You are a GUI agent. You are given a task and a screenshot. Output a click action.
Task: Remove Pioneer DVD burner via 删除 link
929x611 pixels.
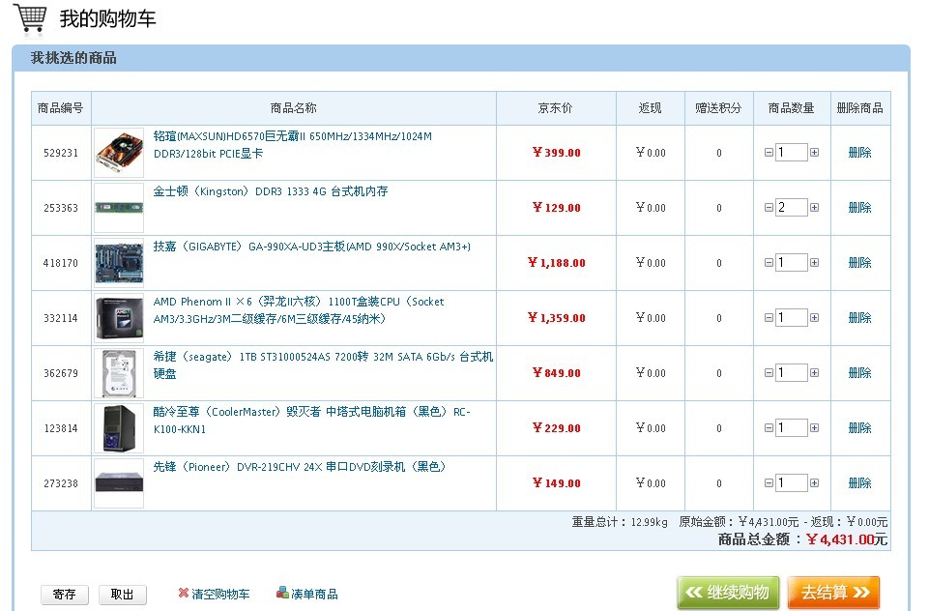859,483
